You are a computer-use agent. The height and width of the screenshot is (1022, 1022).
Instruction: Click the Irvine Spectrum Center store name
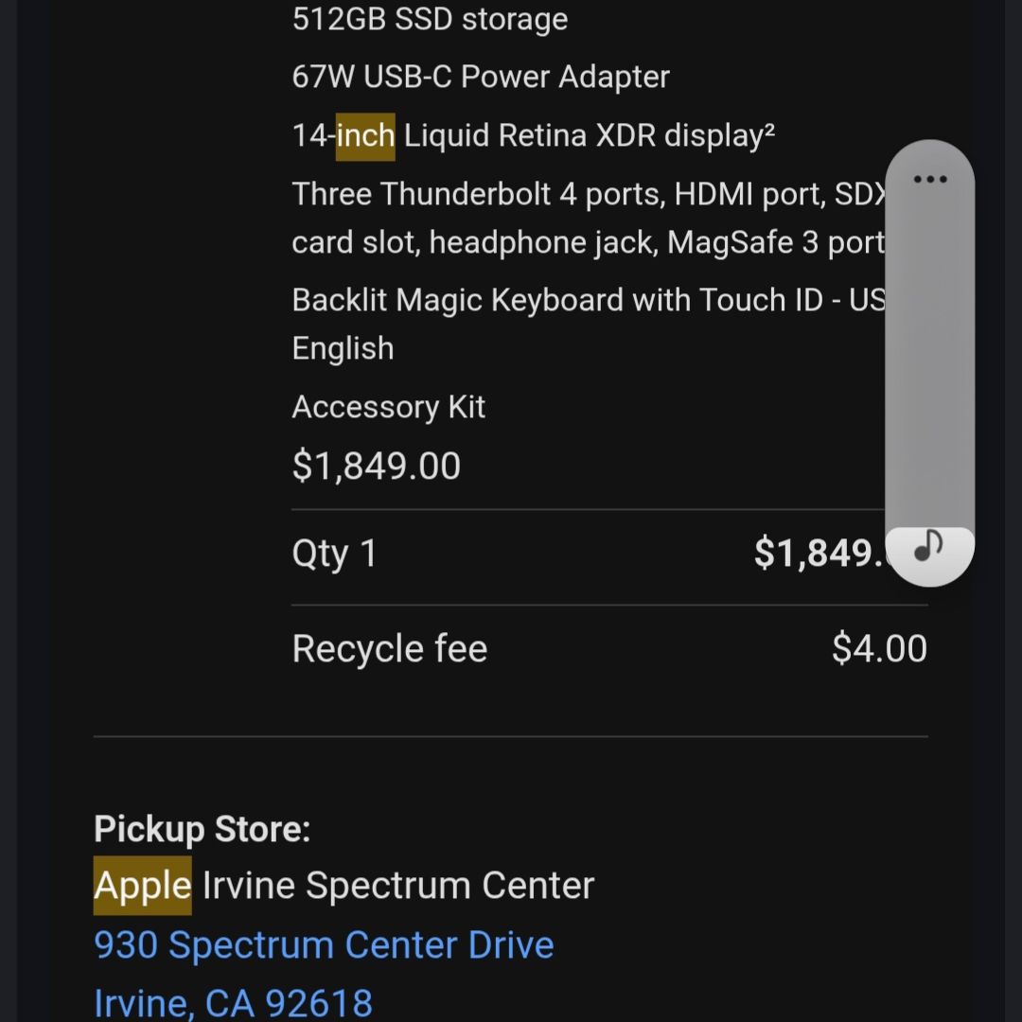pos(398,885)
